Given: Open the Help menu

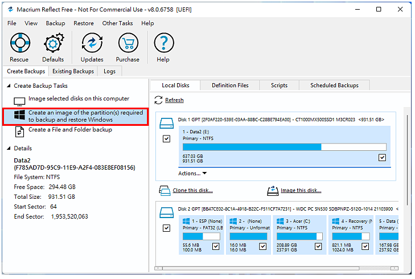Looking at the screenshot, I should [x=147, y=23].
